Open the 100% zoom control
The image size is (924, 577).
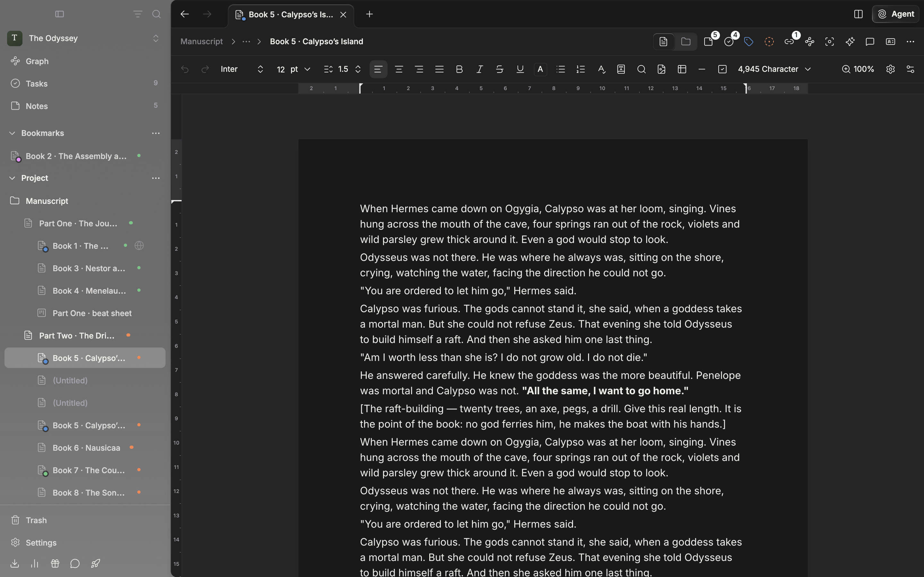pos(858,69)
